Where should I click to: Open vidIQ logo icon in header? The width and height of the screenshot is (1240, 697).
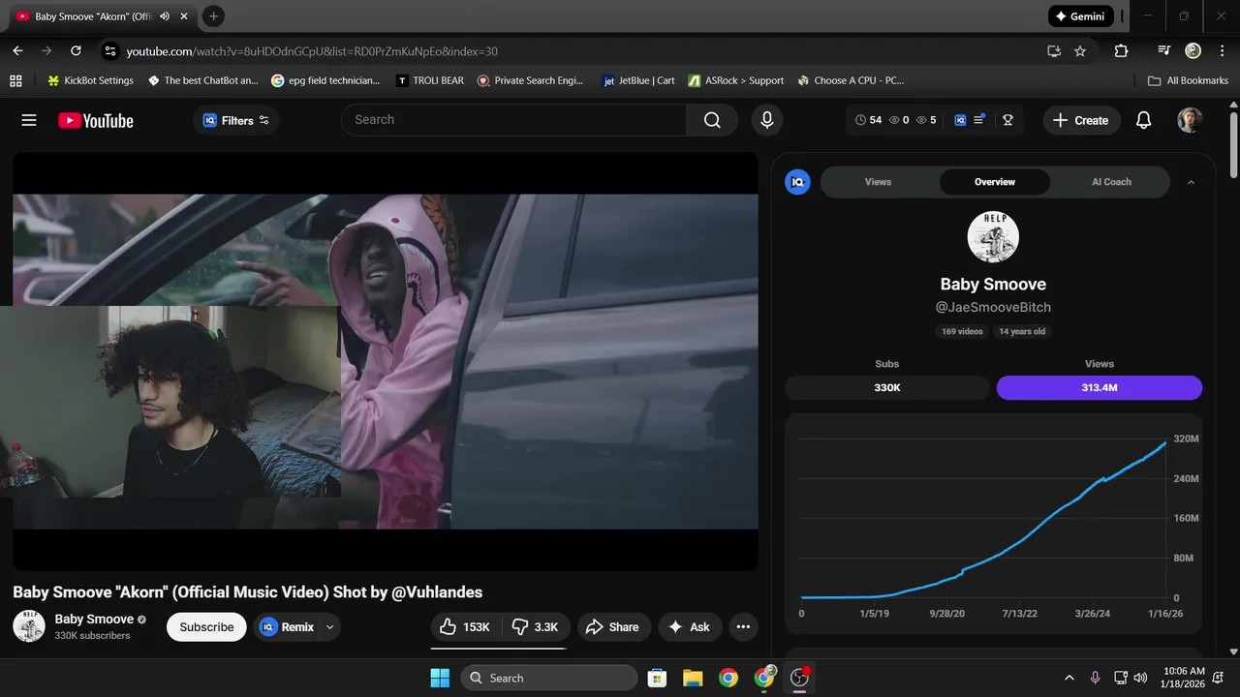(x=960, y=120)
